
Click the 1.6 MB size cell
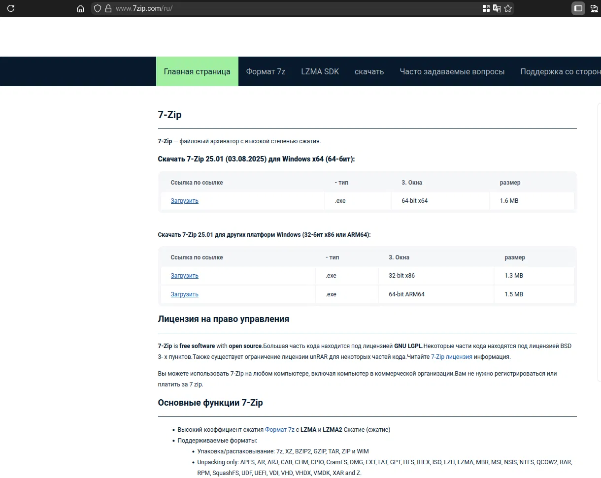(x=532, y=201)
